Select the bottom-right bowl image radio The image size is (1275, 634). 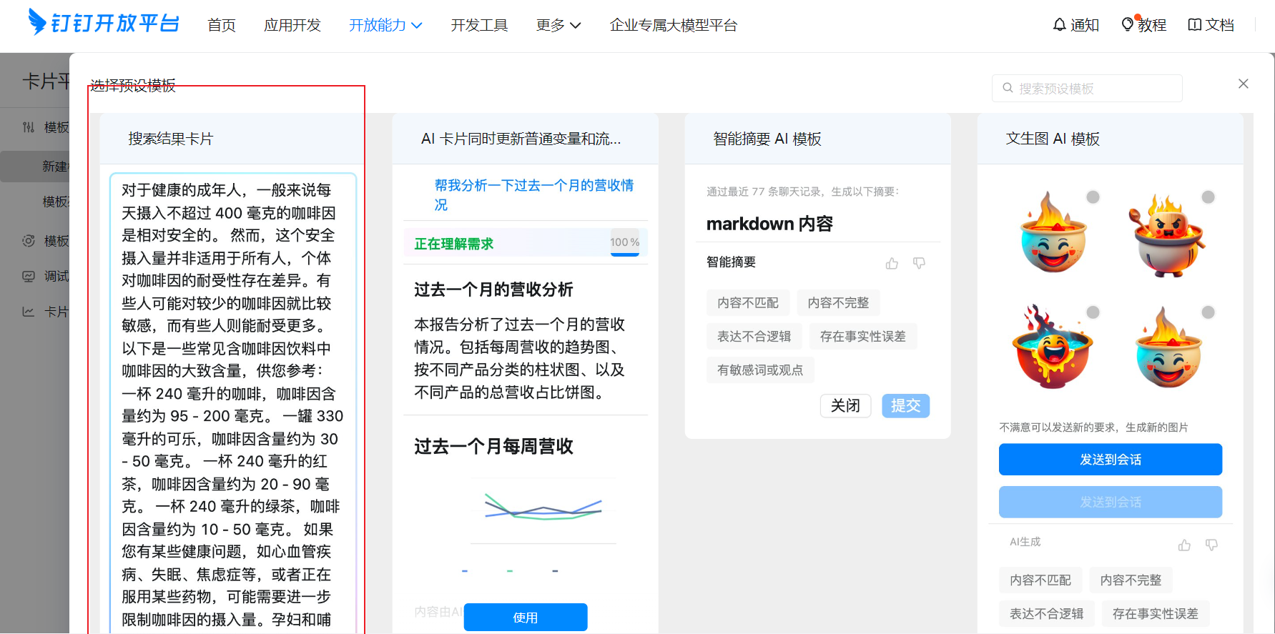[1208, 312]
